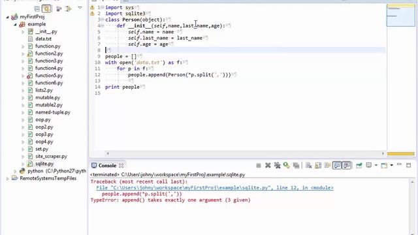Click the editor scroll left arrow
418x235 pixels.
point(108,153)
